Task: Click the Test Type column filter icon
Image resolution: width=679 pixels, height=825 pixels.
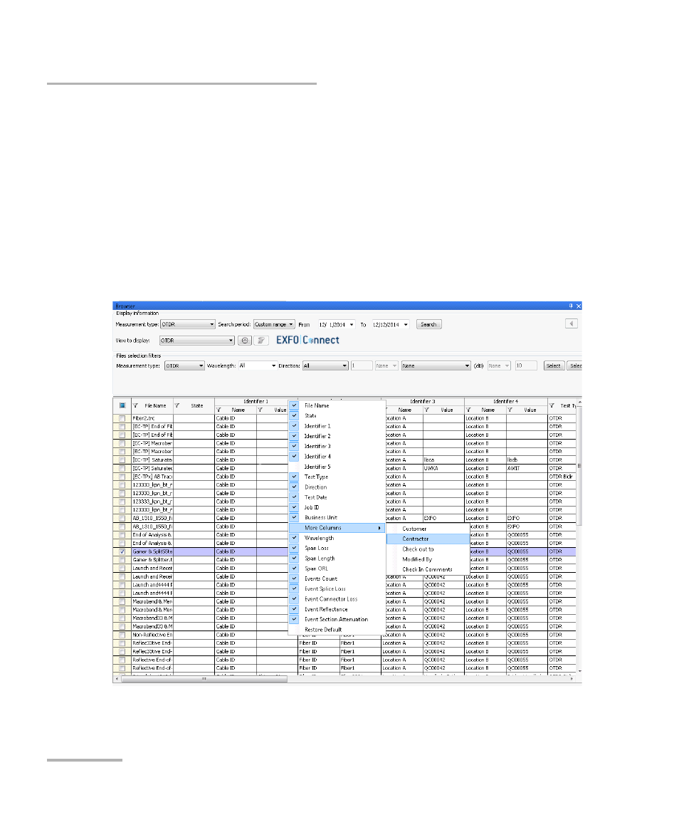Action: (x=552, y=405)
